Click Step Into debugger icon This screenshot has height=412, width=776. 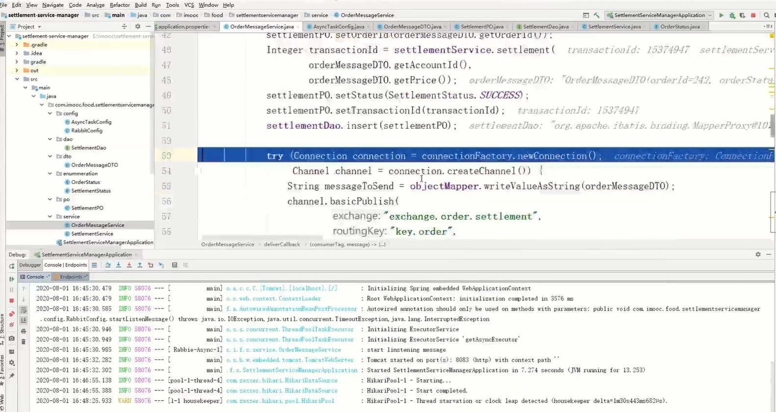click(119, 265)
